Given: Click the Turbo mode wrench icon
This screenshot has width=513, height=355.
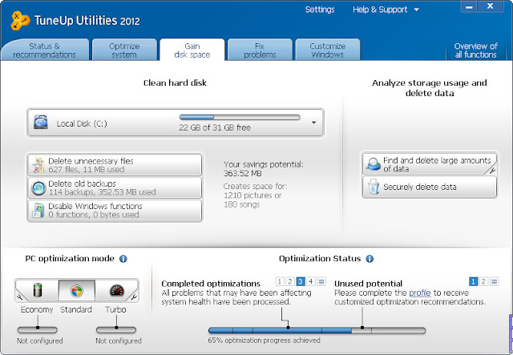Looking at the screenshot, I should click(134, 297).
